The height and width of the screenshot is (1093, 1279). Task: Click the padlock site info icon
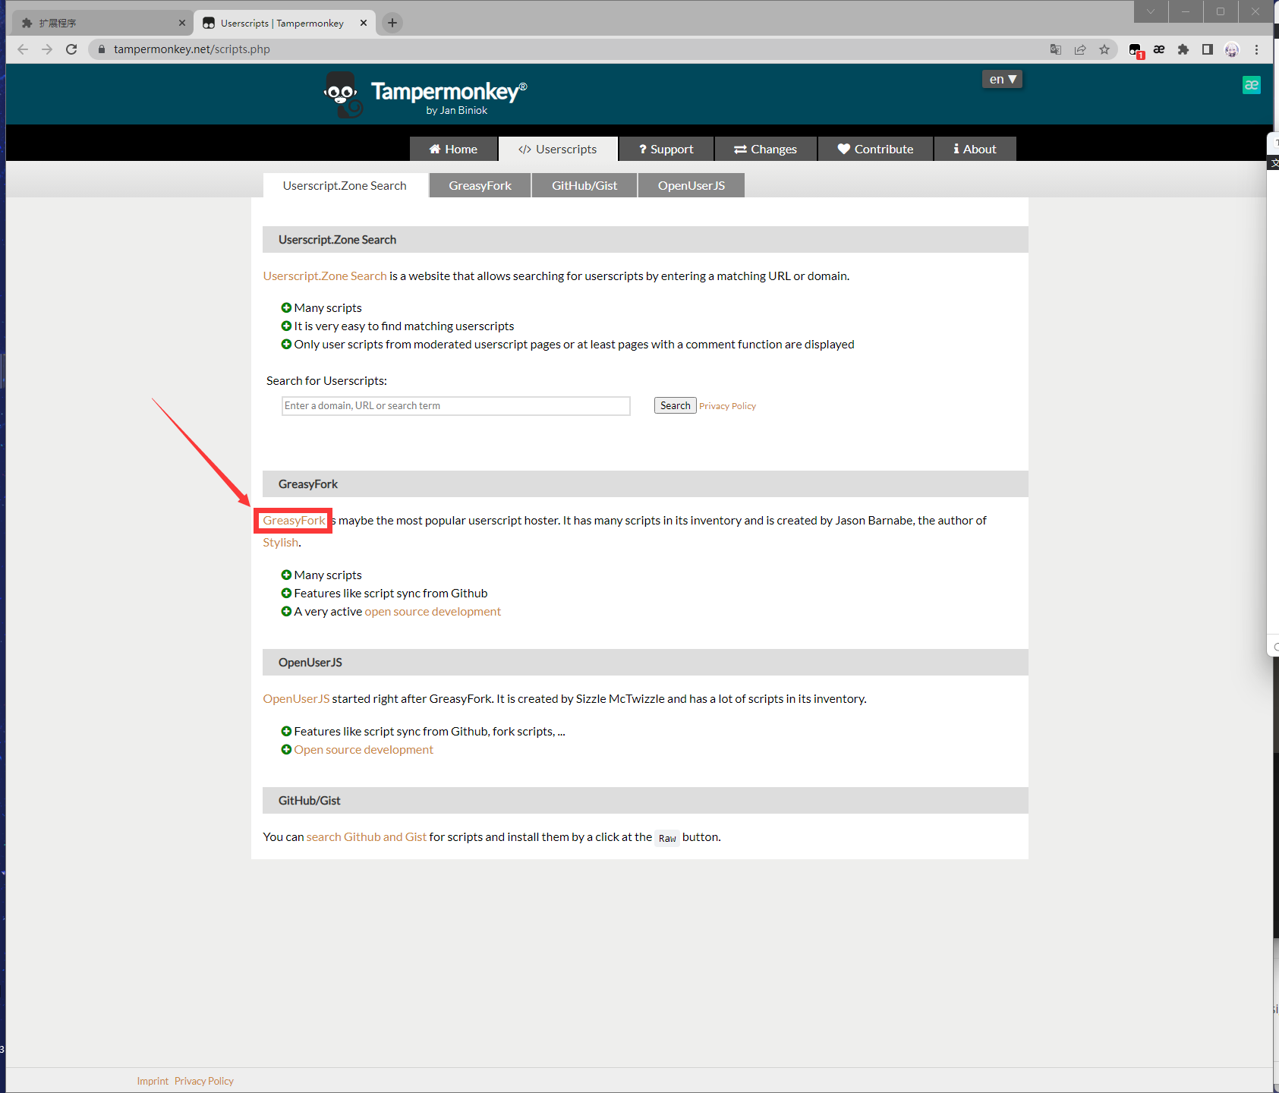[x=102, y=49]
